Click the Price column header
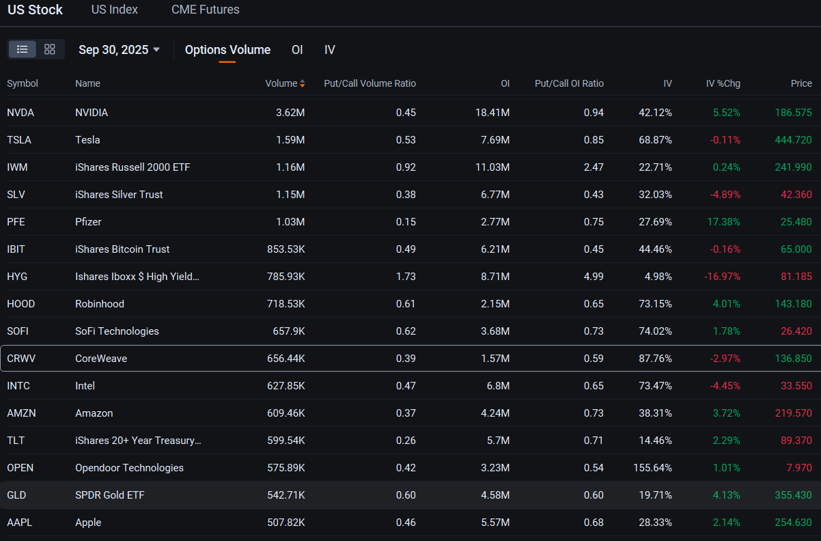Screen dimensions: 821x541 801,83
